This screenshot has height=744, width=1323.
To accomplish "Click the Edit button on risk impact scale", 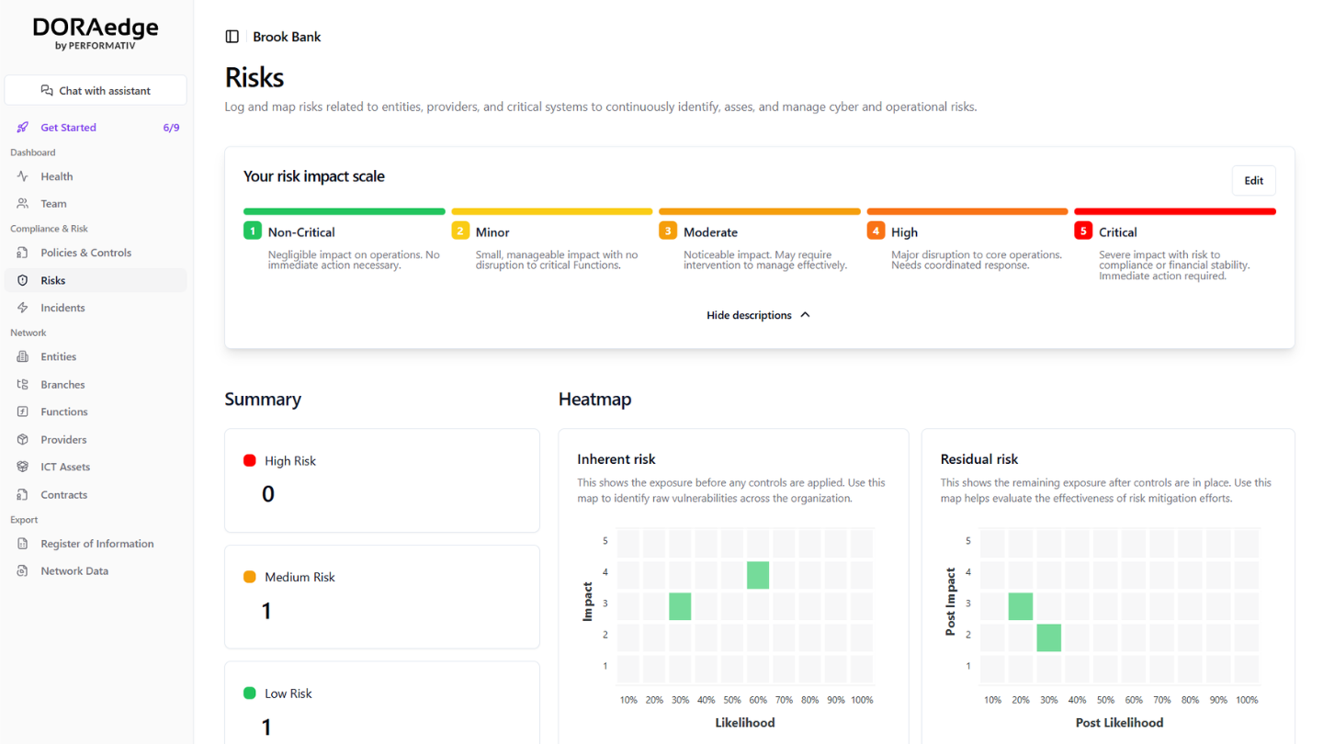I will coord(1253,180).
